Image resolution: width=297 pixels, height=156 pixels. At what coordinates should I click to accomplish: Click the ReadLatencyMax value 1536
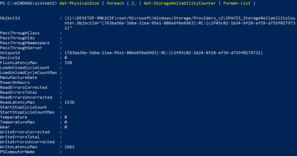point(70,102)
